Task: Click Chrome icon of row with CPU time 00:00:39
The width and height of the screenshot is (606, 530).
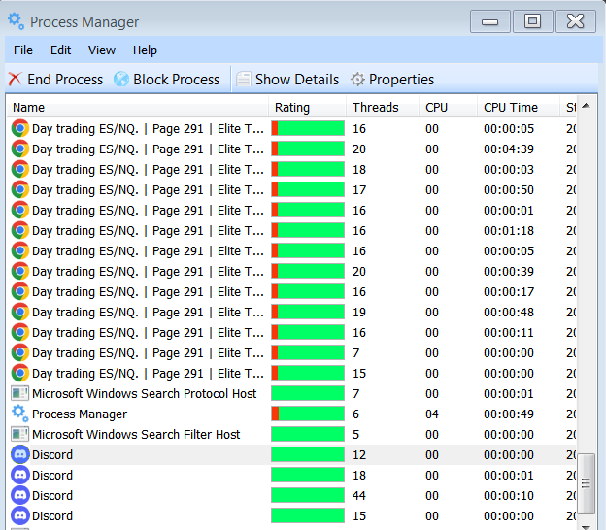Action: tap(20, 271)
